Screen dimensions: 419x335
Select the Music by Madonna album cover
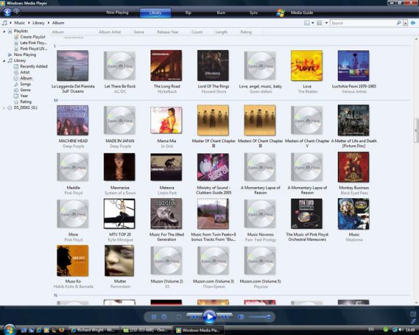(x=353, y=214)
